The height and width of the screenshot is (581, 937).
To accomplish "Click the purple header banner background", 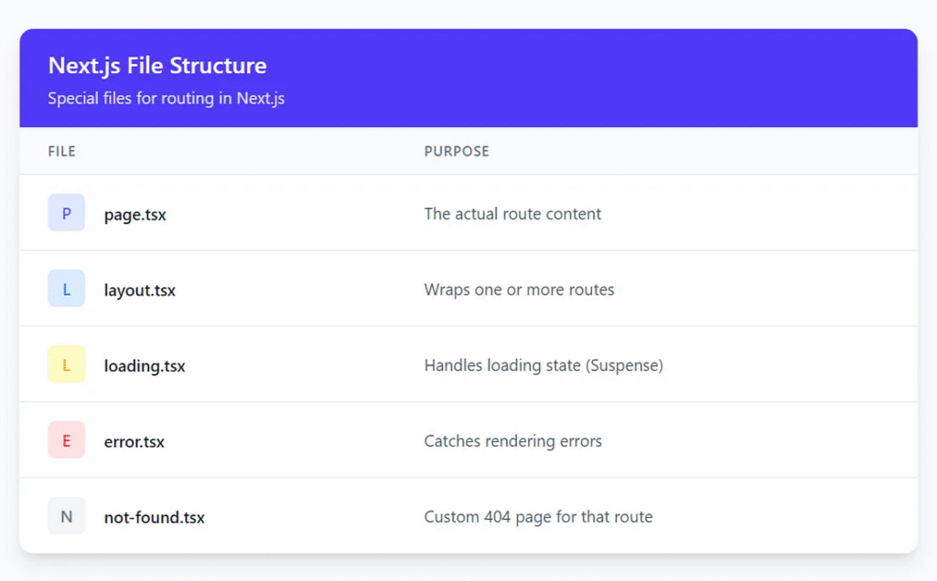I will coord(641,78).
